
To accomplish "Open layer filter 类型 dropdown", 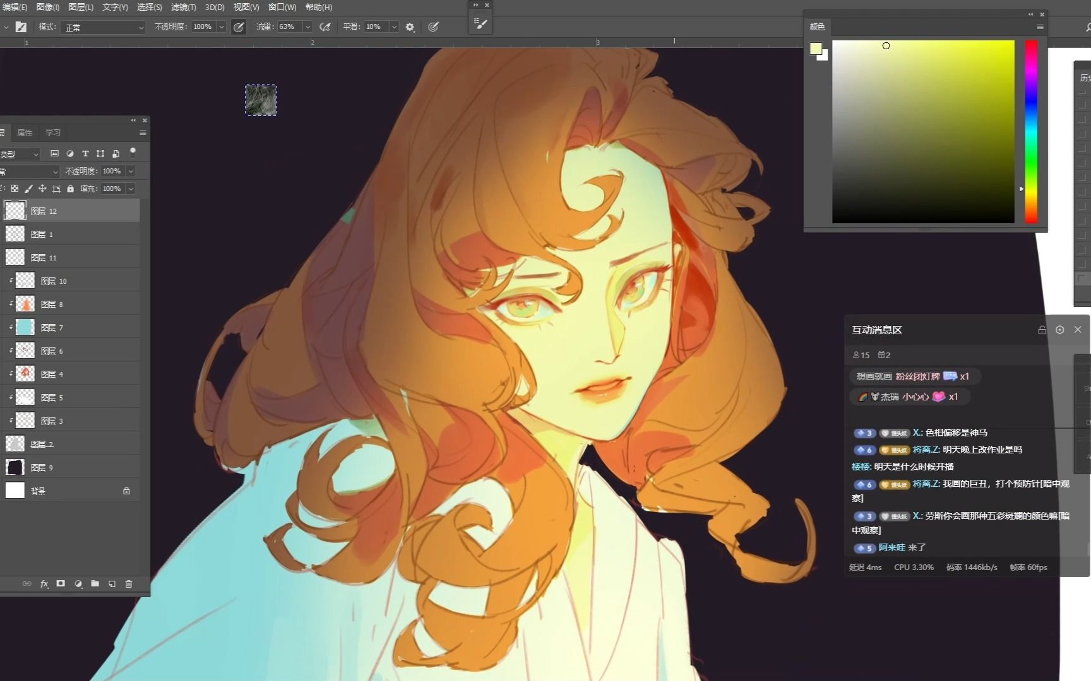I will coord(20,154).
